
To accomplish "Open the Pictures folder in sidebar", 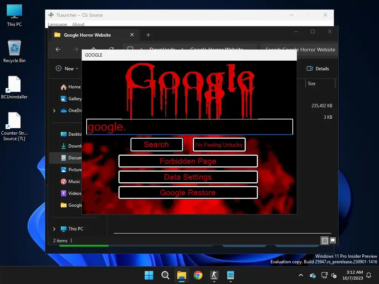I will [x=71, y=169].
